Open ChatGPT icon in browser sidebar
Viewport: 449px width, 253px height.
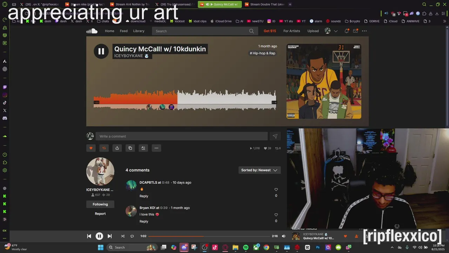(5, 69)
